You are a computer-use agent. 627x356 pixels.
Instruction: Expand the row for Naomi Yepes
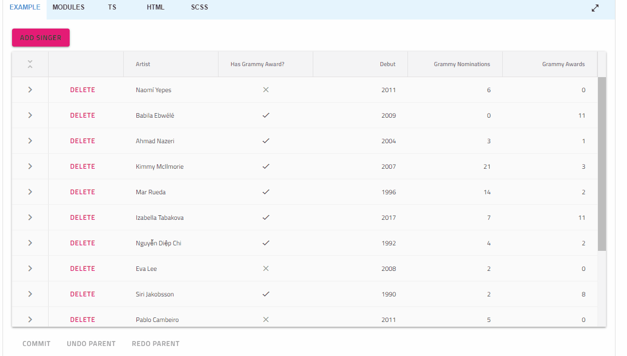(30, 90)
